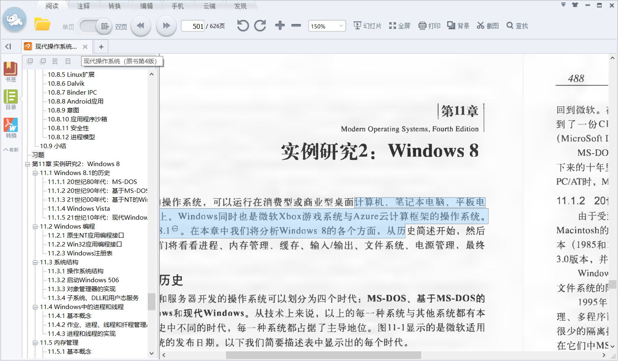Select 双页 double page view
Screen dimensions: 618x361
pos(121,27)
